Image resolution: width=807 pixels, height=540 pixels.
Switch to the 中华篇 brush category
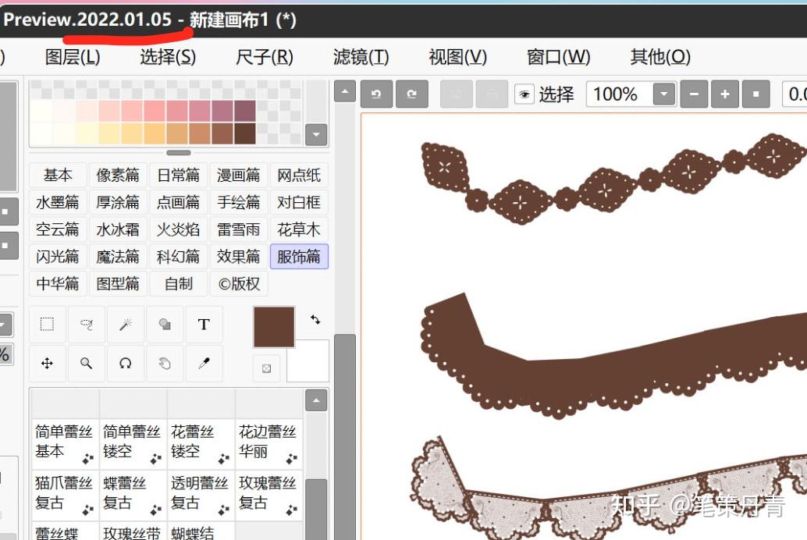point(58,283)
